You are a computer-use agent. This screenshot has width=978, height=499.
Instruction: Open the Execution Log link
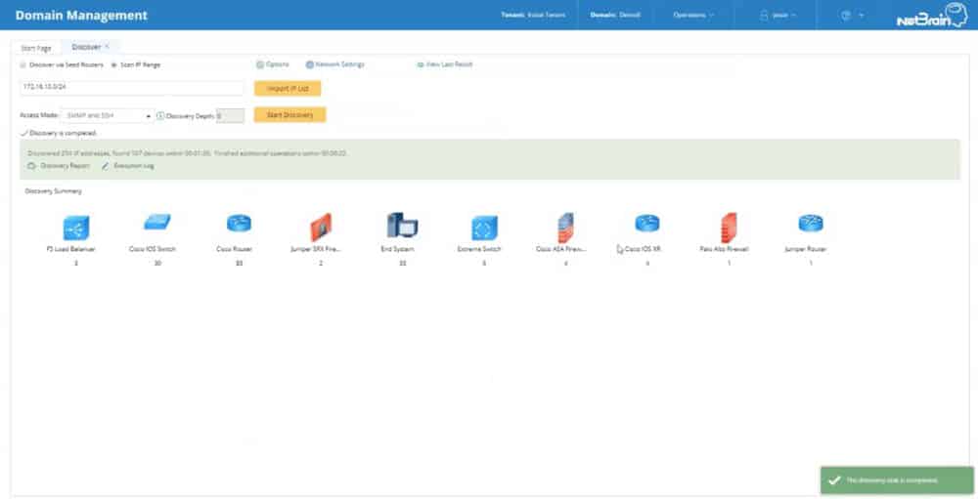coord(133,166)
